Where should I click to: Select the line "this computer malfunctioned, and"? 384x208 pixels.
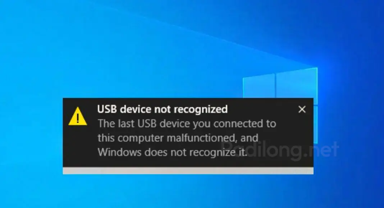coord(178,138)
